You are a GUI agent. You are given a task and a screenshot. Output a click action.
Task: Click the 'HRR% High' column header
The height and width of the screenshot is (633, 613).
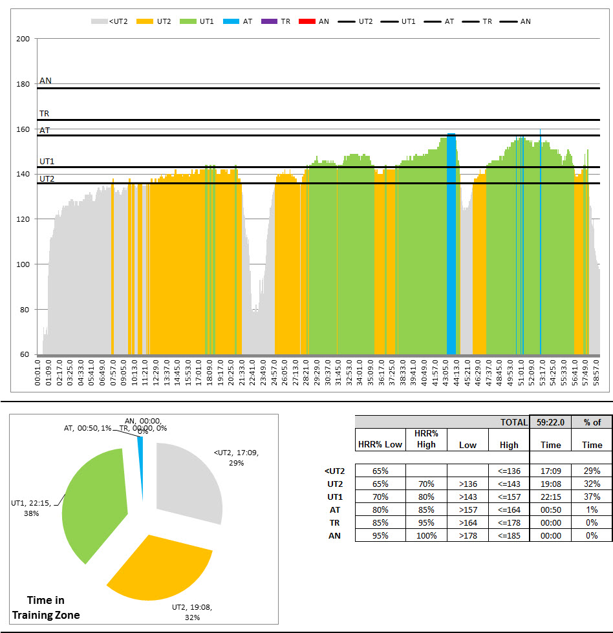pyautogui.click(x=426, y=439)
